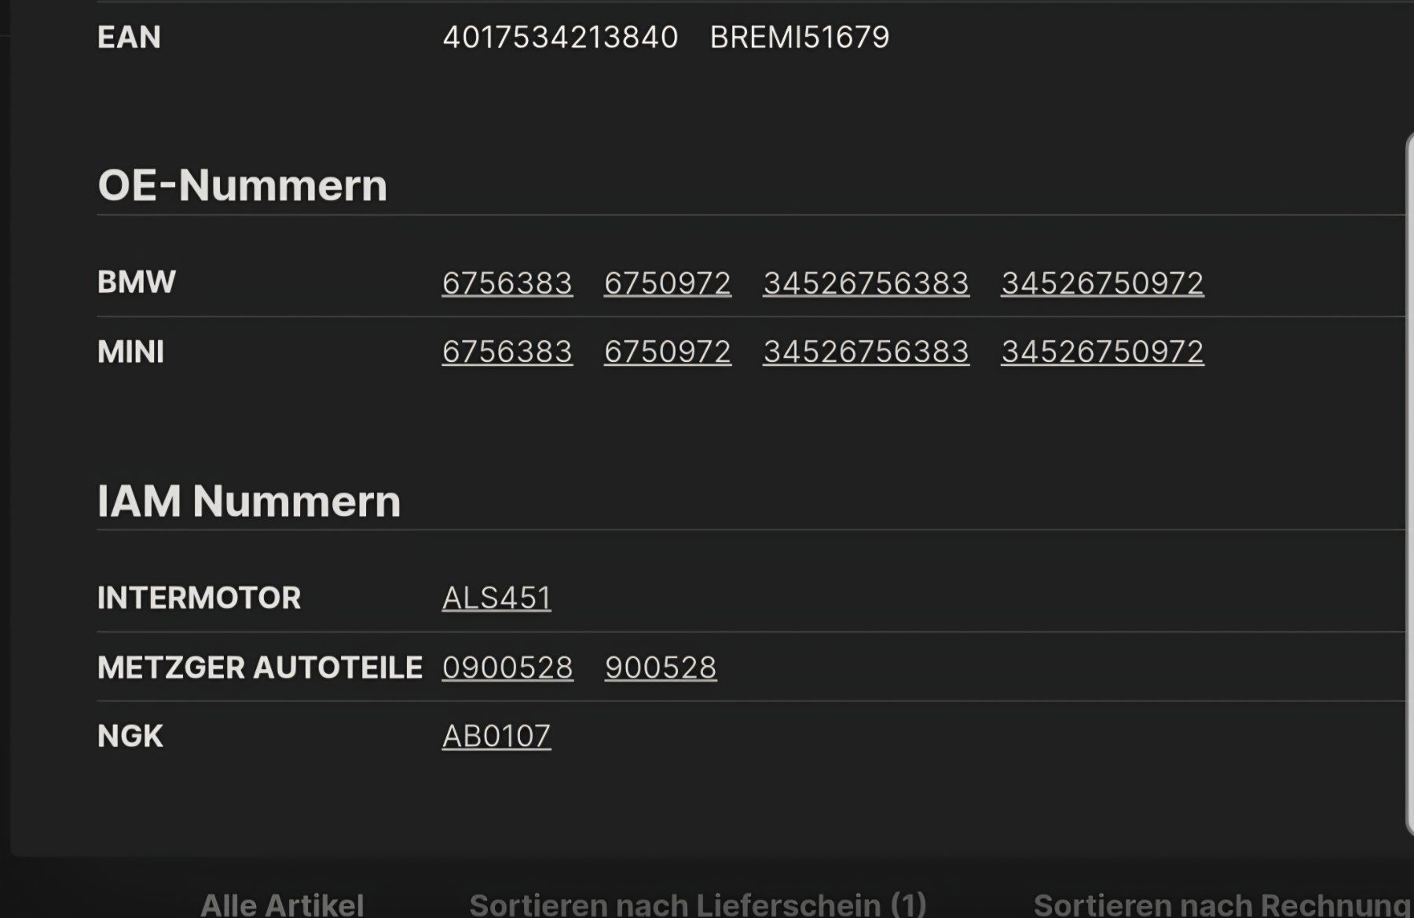Click the EAN value 4017534213840
This screenshot has height=918, width=1414.
(560, 37)
